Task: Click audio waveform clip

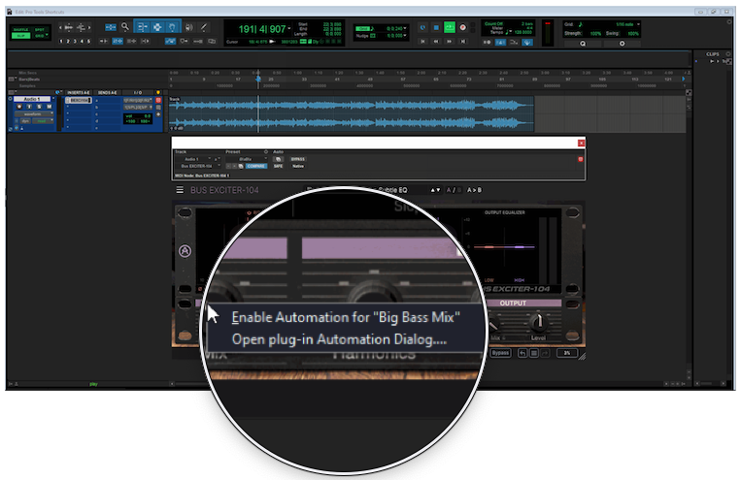Action: pos(352,113)
